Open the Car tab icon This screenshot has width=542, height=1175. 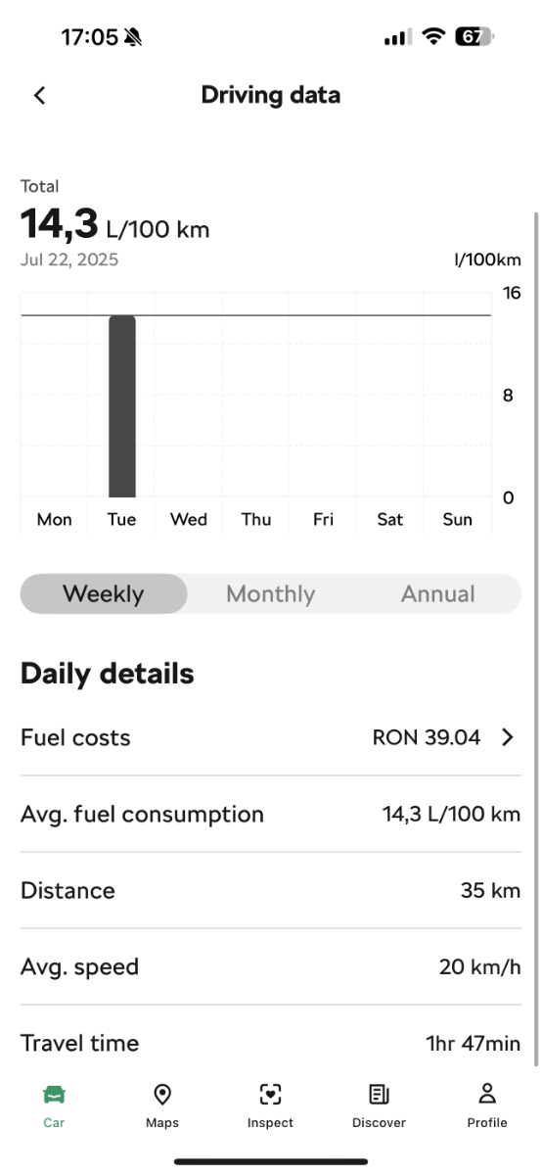(x=54, y=1094)
